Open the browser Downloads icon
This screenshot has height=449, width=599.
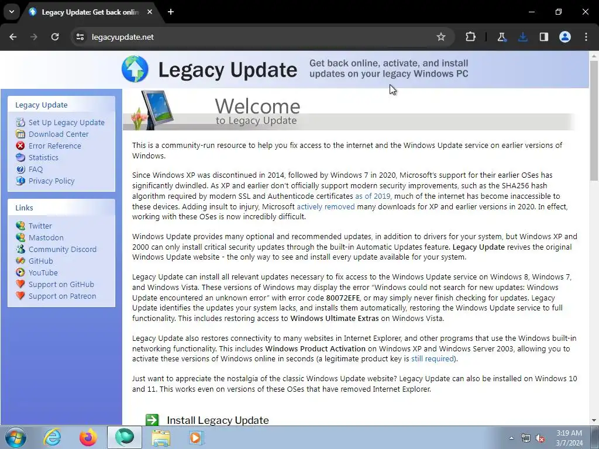pyautogui.click(x=522, y=37)
